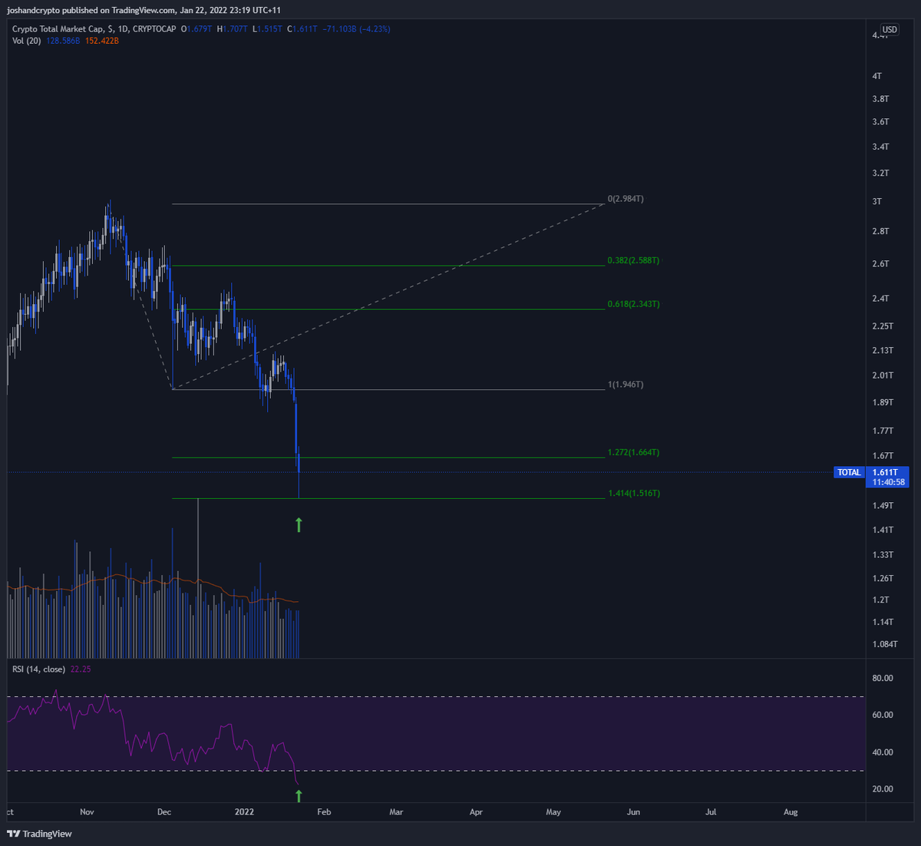Select the 1.272(1.664T) Fibonacci level label
The height and width of the screenshot is (846, 921).
pos(633,452)
